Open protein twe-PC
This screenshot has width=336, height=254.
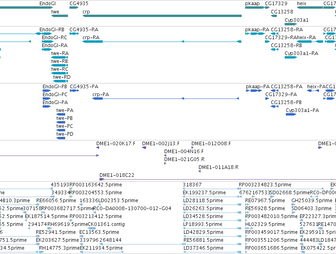click(x=65, y=126)
